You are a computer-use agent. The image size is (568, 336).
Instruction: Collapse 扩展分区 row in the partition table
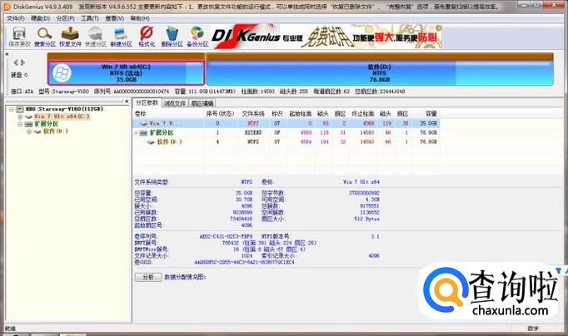tap(137, 133)
